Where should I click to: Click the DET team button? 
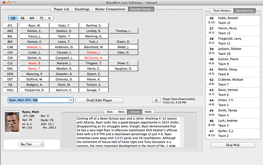(10, 79)
